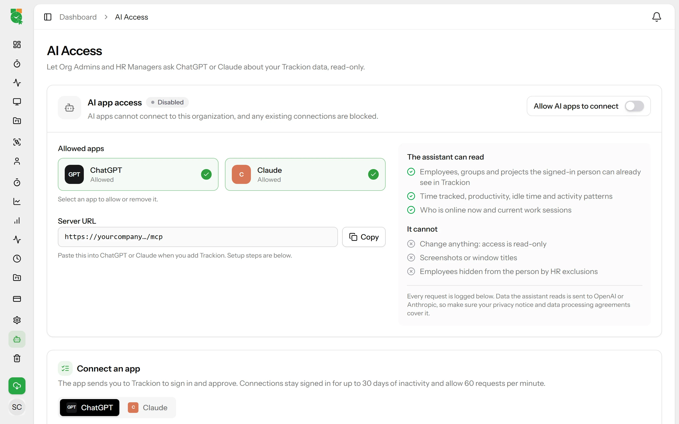This screenshot has width=679, height=424.
Task: Click the green cloud download button in sidebar
Action: point(17,386)
